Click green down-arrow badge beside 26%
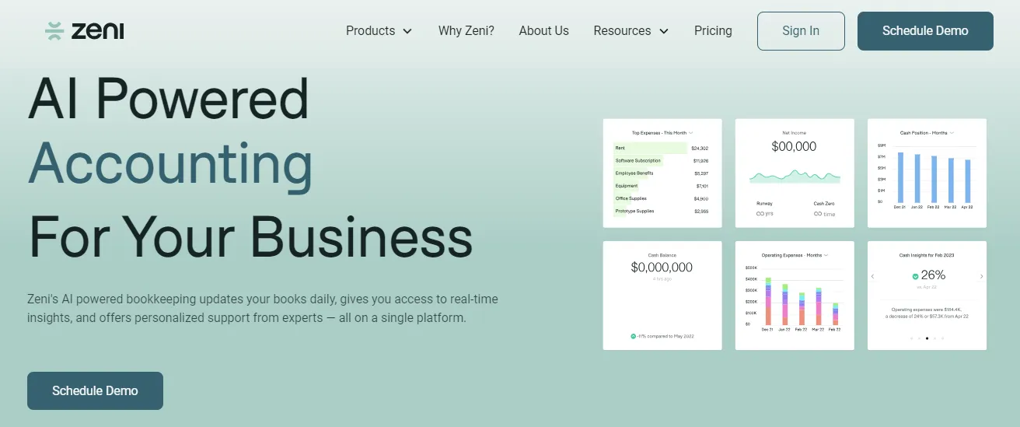The image size is (1020, 427). [914, 275]
